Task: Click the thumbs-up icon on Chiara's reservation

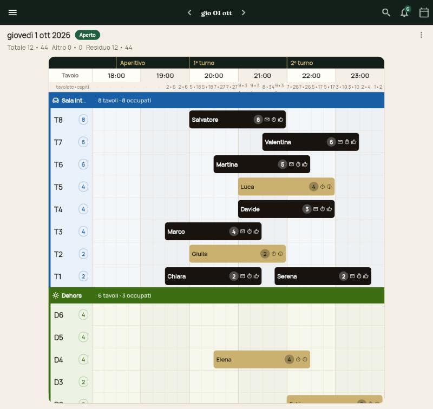Action: (x=256, y=276)
